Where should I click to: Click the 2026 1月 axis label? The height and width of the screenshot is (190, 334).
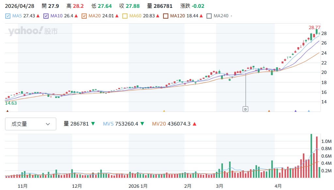coord(139,186)
